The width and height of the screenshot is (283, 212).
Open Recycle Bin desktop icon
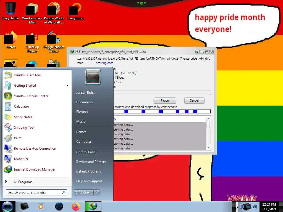click(11, 11)
